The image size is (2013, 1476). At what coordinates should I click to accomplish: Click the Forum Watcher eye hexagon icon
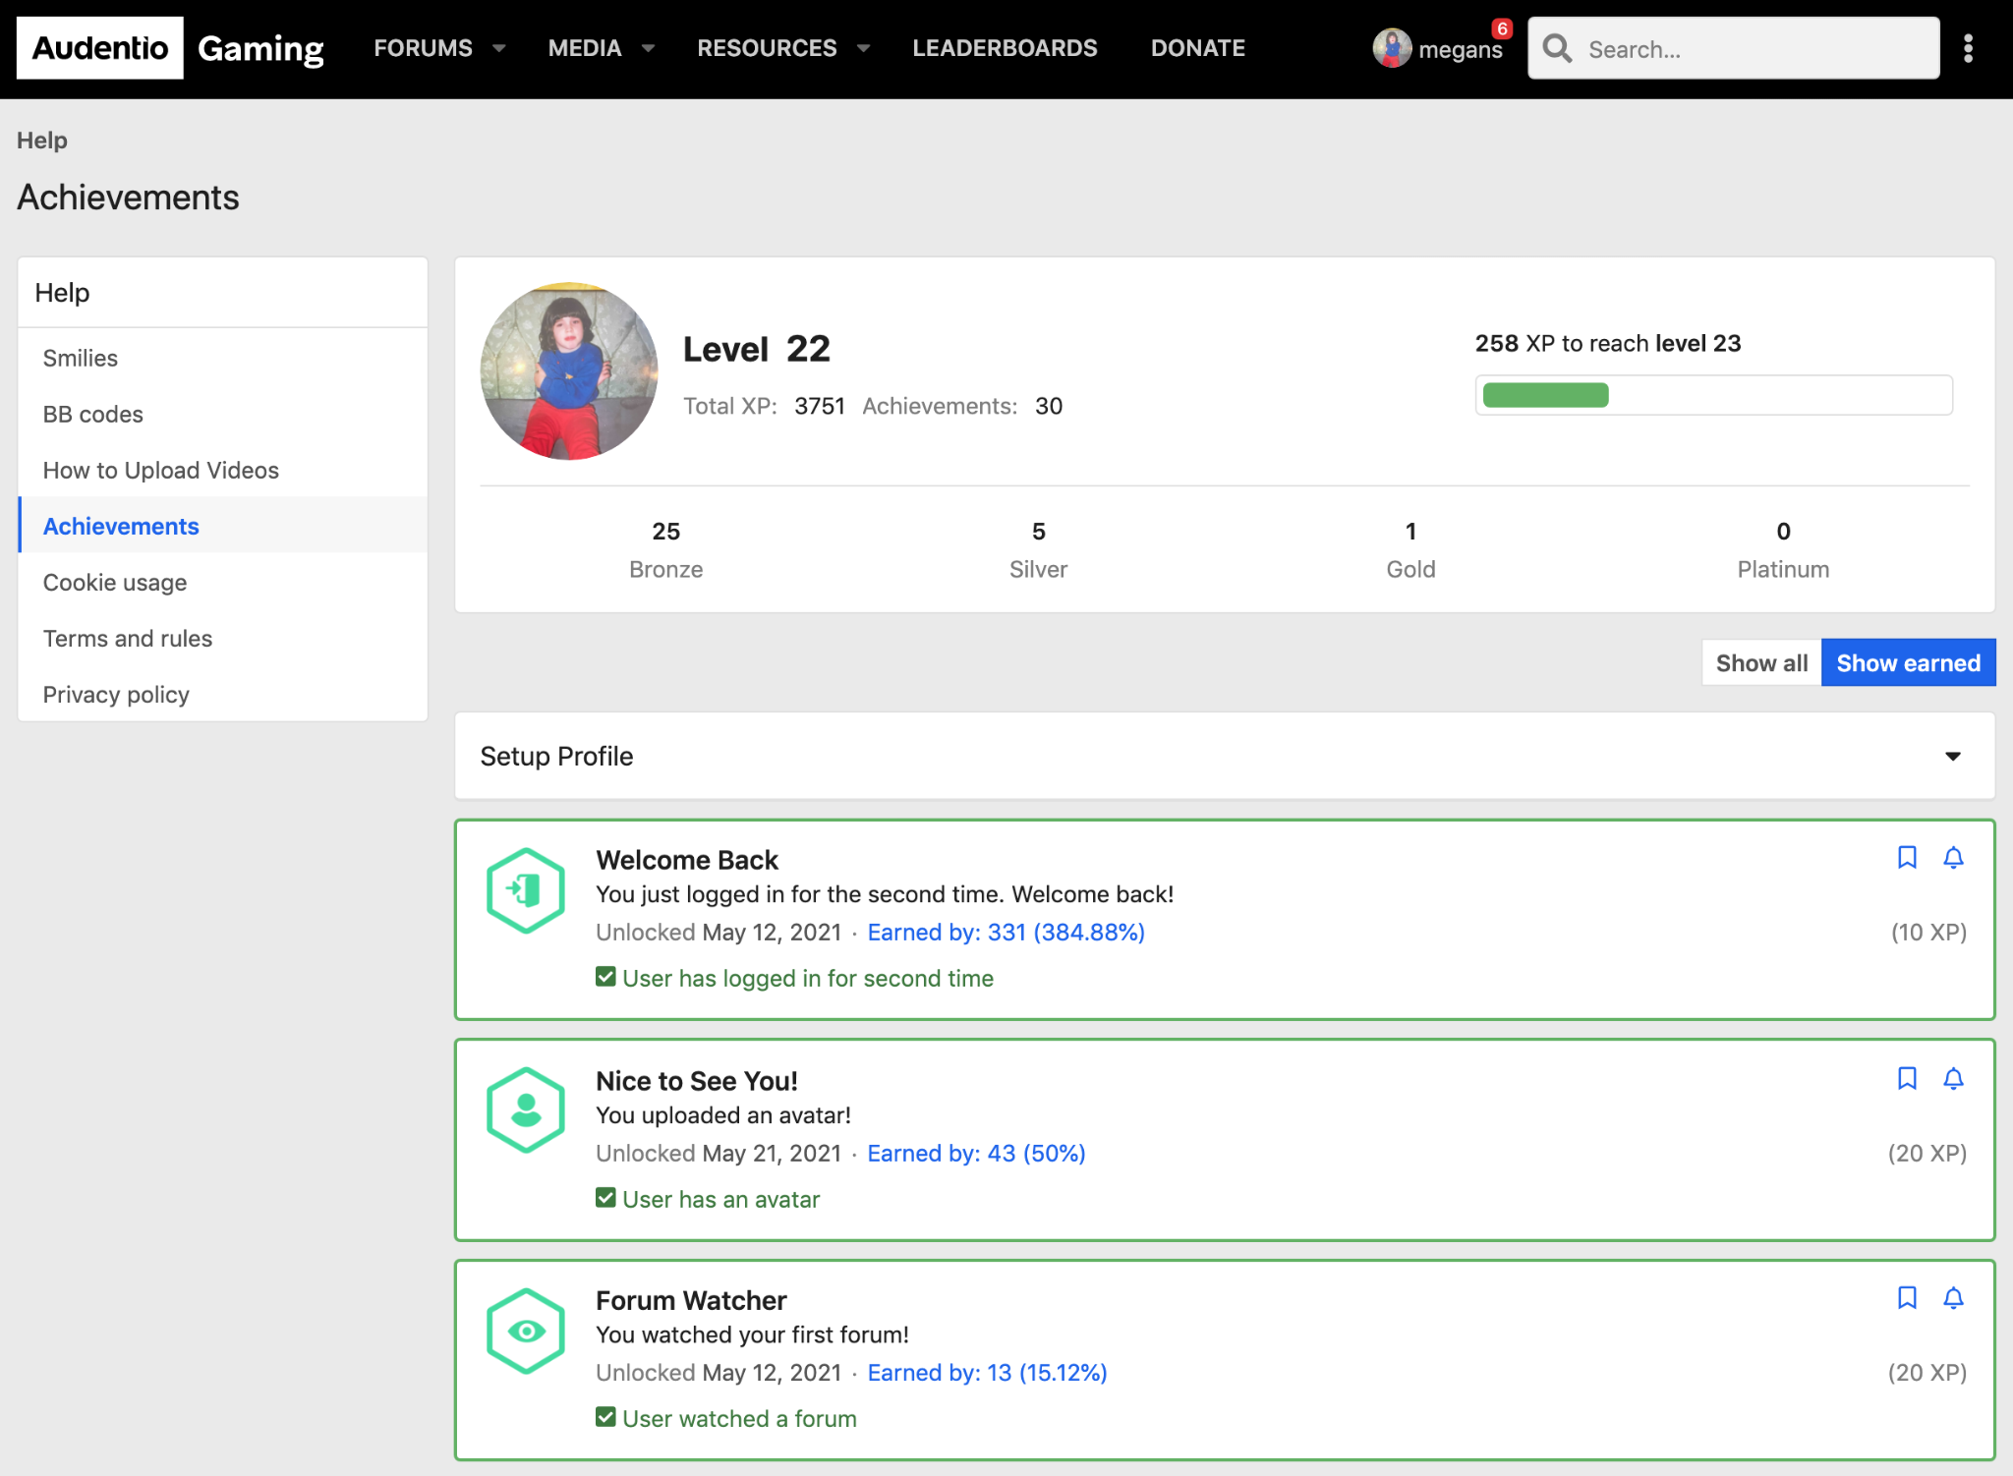point(526,1331)
